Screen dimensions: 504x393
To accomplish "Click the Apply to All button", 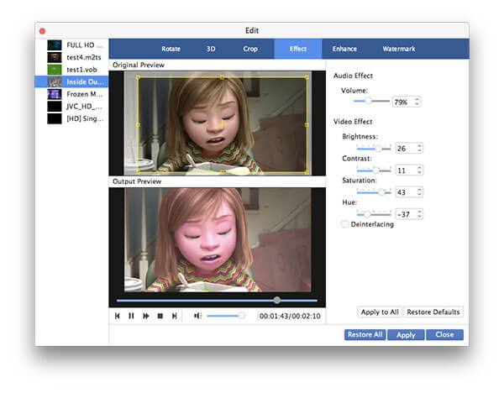I will coord(380,312).
